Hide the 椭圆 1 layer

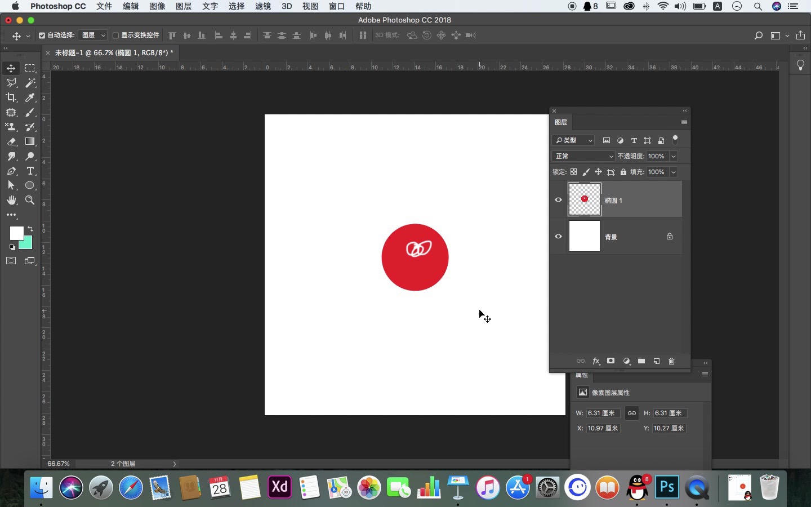pyautogui.click(x=558, y=199)
